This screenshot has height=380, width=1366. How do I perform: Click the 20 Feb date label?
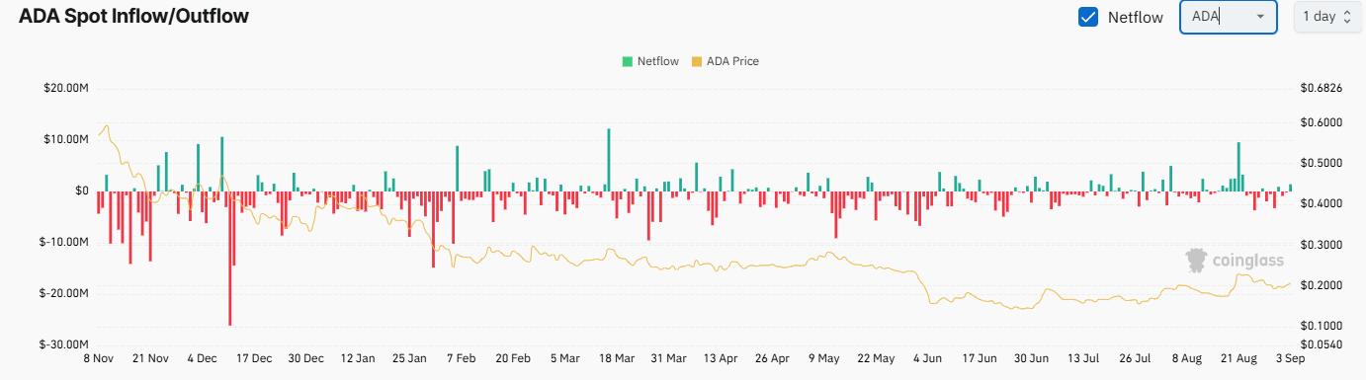pos(513,359)
